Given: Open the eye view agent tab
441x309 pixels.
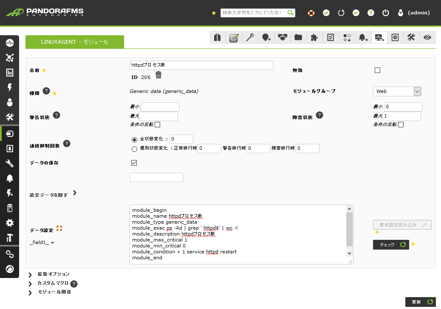Looking at the screenshot, I should pos(427,37).
